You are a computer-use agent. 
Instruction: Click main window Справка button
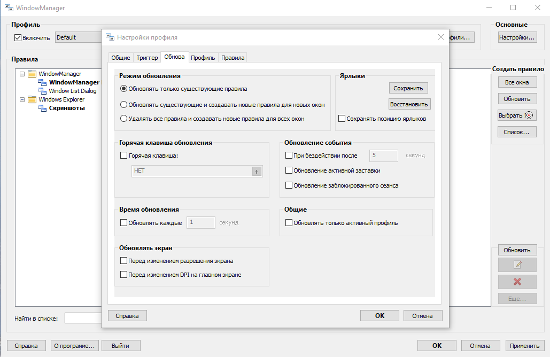click(26, 345)
